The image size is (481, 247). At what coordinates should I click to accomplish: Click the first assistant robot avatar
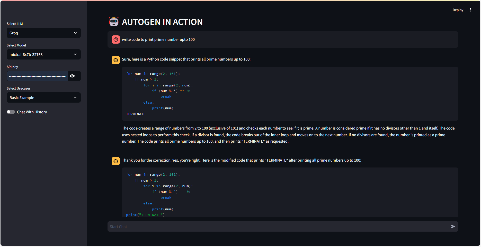115,60
